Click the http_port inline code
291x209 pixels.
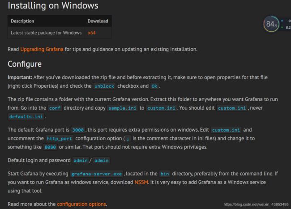pyautogui.click(x=59, y=139)
